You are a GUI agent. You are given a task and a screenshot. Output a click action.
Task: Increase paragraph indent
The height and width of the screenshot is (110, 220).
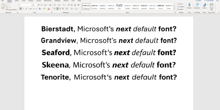pos(71,5)
